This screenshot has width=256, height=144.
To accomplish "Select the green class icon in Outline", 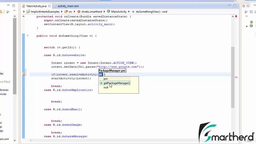I will click(251, 26).
